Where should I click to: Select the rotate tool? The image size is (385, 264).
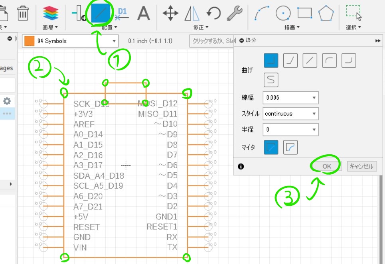pos(213,13)
